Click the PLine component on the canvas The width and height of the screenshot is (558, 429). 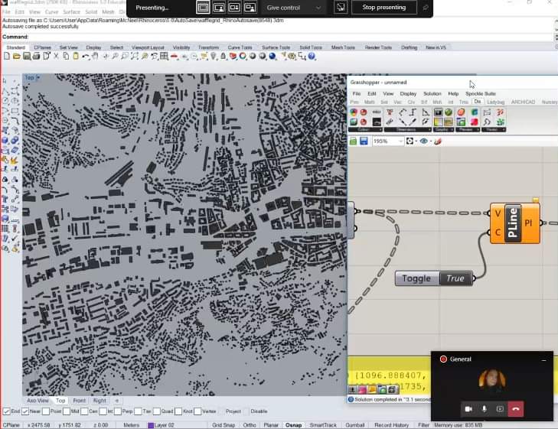(x=514, y=223)
